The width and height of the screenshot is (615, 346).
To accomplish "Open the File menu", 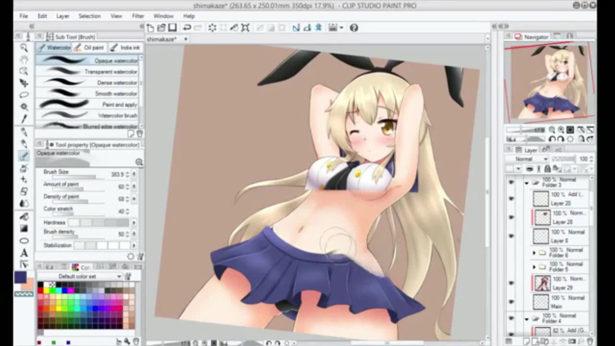I will tap(24, 16).
